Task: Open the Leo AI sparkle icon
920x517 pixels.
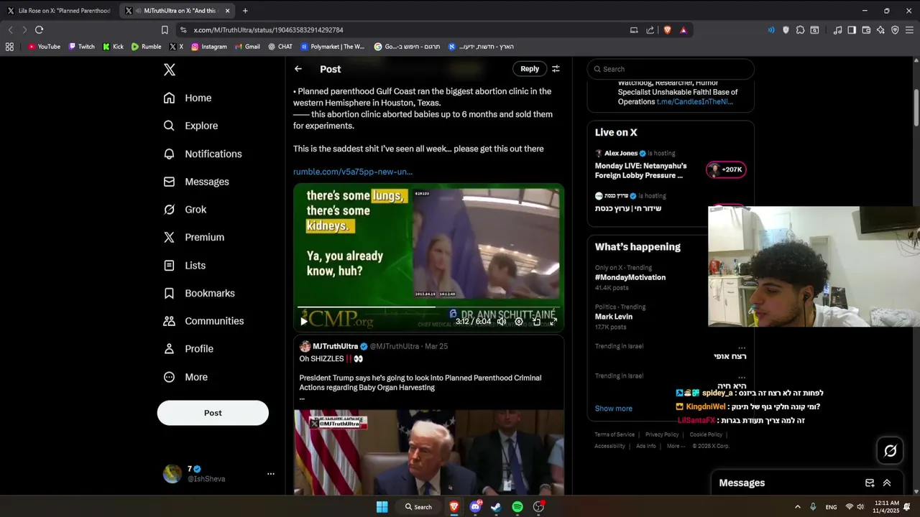Action: (880, 30)
